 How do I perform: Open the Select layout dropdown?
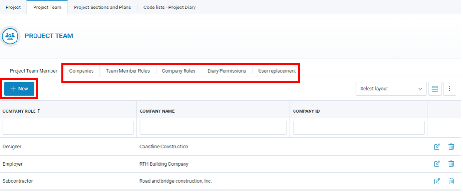(x=391, y=89)
